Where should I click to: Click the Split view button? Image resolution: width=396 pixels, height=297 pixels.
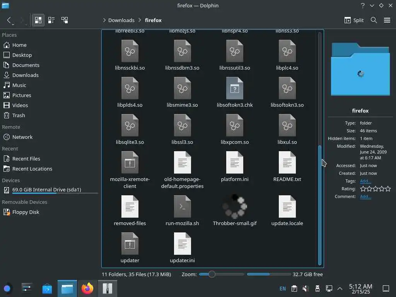(x=354, y=20)
